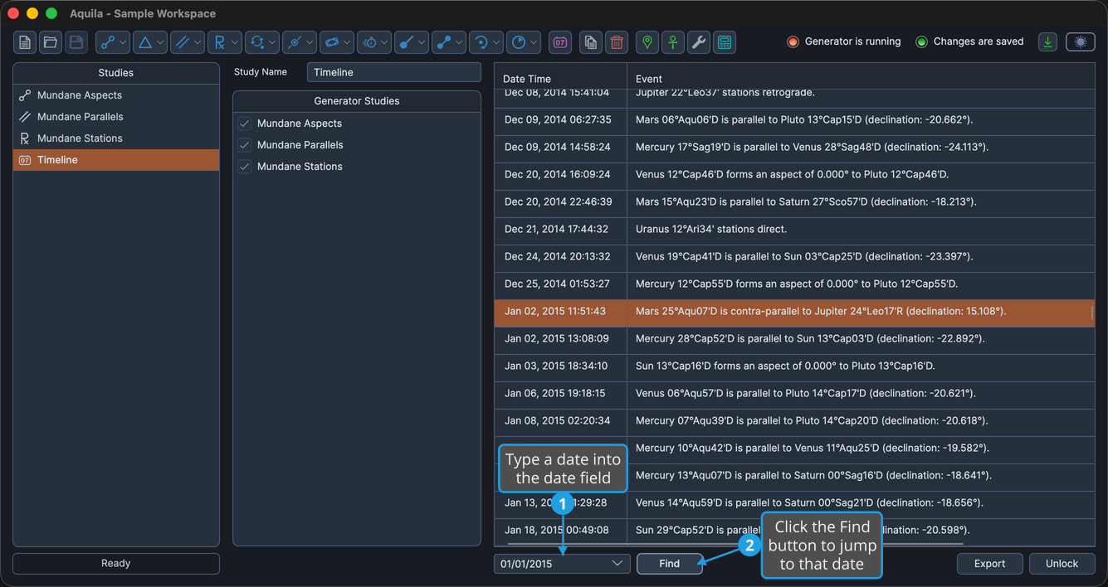Image resolution: width=1108 pixels, height=587 pixels.
Task: Select the Jan 08, 2015 02:20:34 row
Action: pos(794,421)
